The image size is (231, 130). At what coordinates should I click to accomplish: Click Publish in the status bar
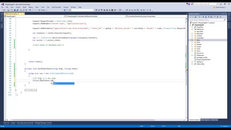[225, 126]
